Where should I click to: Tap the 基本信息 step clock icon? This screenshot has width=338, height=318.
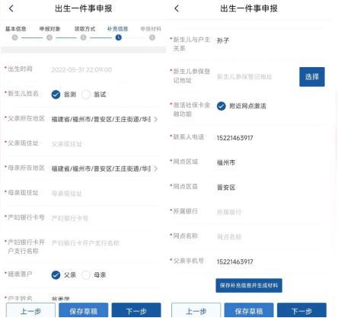pyautogui.click(x=15, y=37)
